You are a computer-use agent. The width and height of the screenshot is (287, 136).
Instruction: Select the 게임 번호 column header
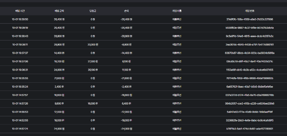click(x=250, y=11)
